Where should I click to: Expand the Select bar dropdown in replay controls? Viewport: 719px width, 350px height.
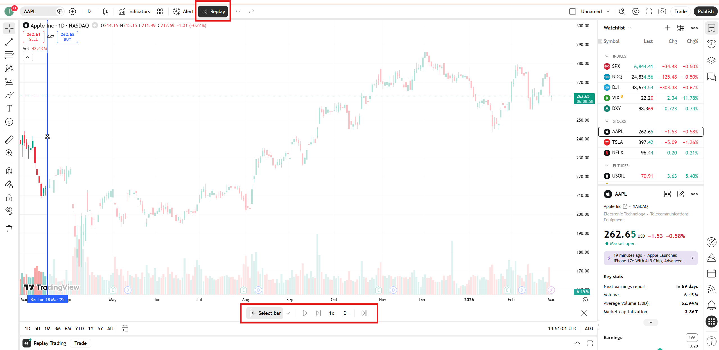pyautogui.click(x=288, y=313)
